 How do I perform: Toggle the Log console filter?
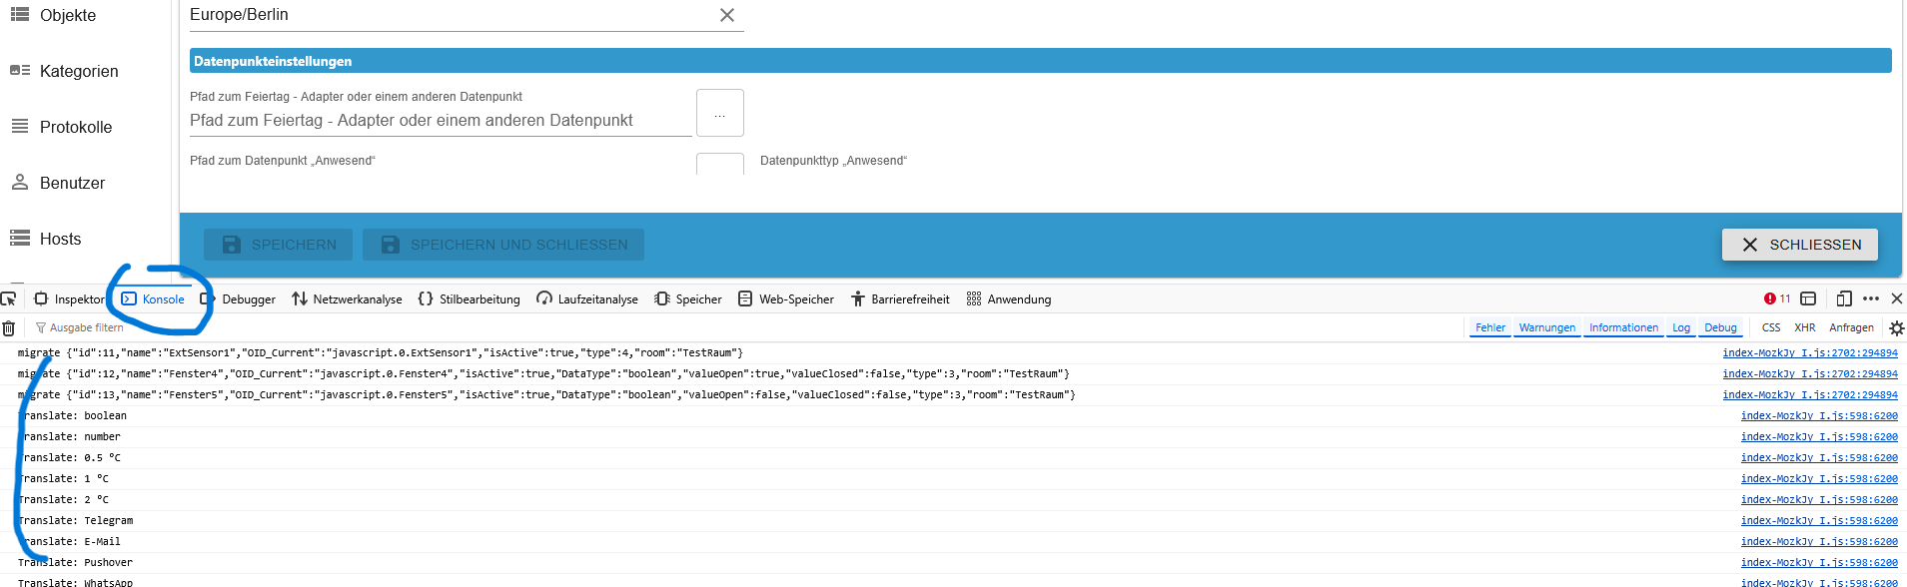(1681, 327)
